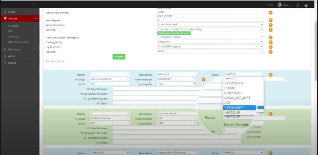Open the CIDLOOKUP Handle Method dropdown

click(177, 79)
